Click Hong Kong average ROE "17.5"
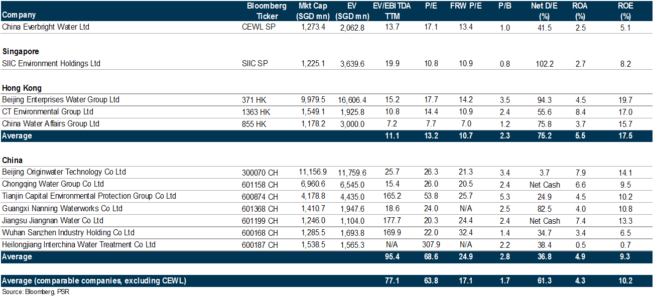The image size is (654, 297). point(625,135)
